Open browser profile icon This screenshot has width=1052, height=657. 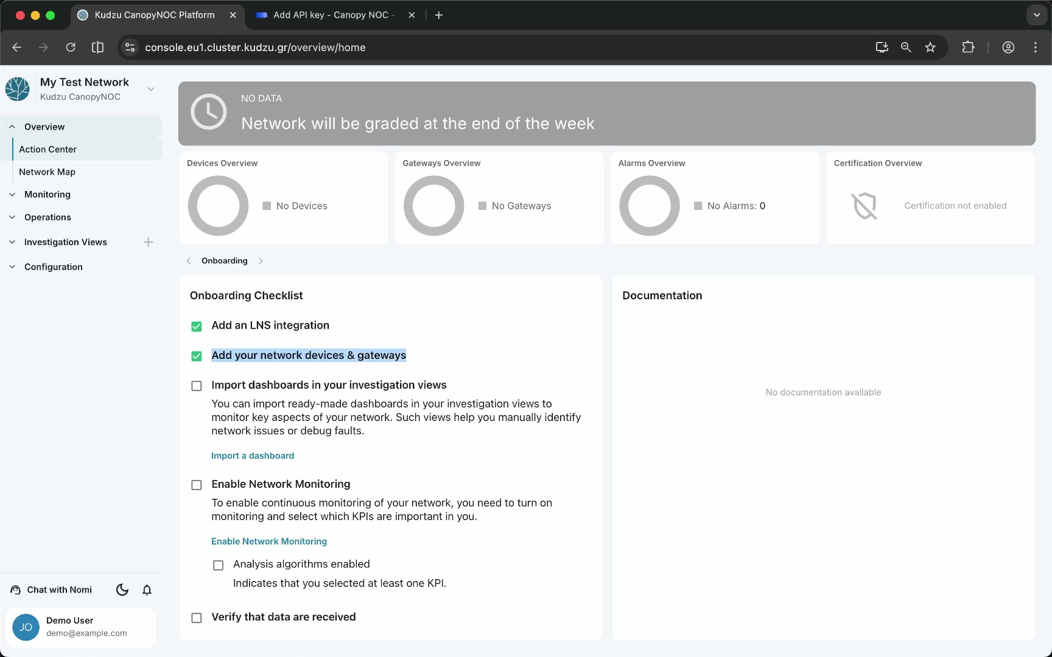tap(1008, 47)
